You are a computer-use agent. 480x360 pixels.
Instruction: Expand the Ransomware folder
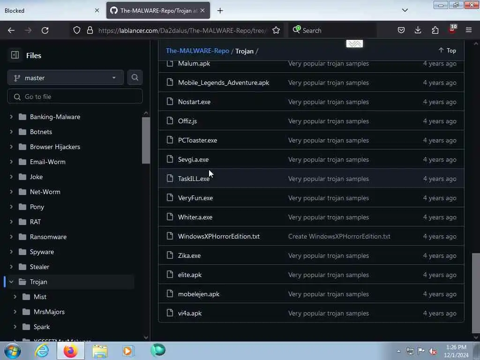pyautogui.click(x=11, y=237)
